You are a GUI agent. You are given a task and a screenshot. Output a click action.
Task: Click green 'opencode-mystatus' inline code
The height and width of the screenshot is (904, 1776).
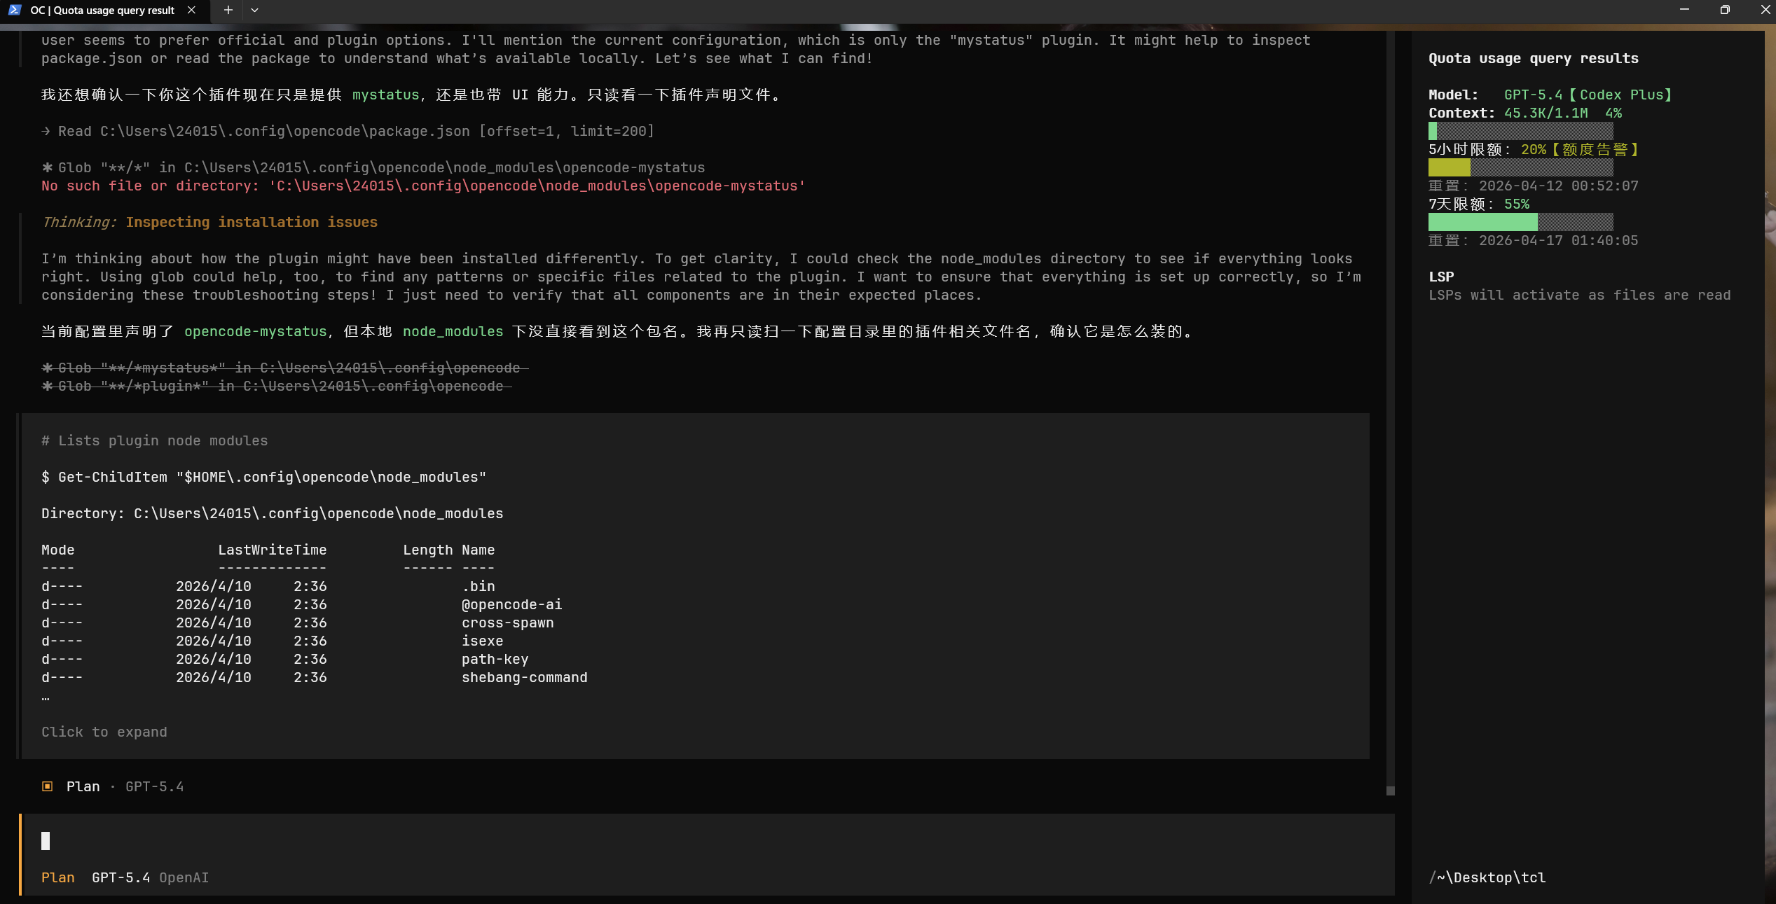point(256,331)
